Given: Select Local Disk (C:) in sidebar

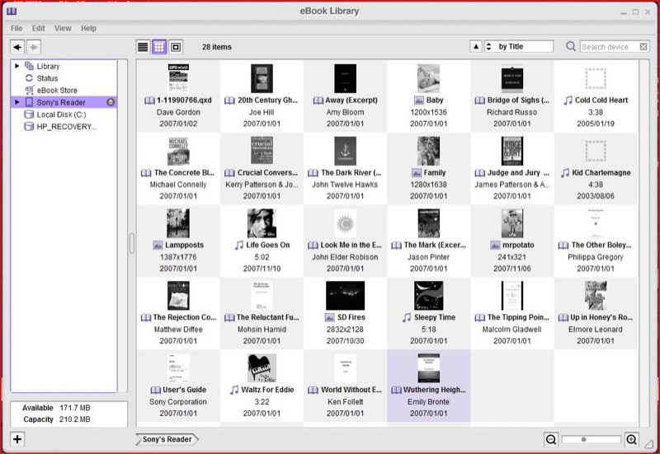Looking at the screenshot, I should point(61,115).
